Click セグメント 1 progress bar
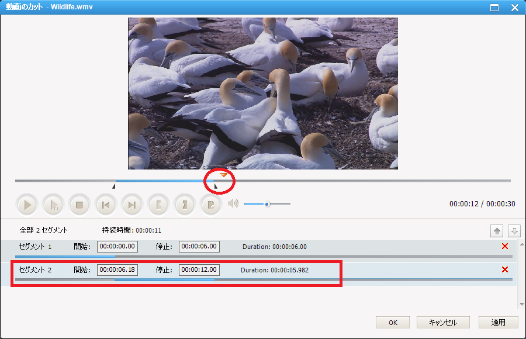The height and width of the screenshot is (339, 526). click(x=264, y=257)
